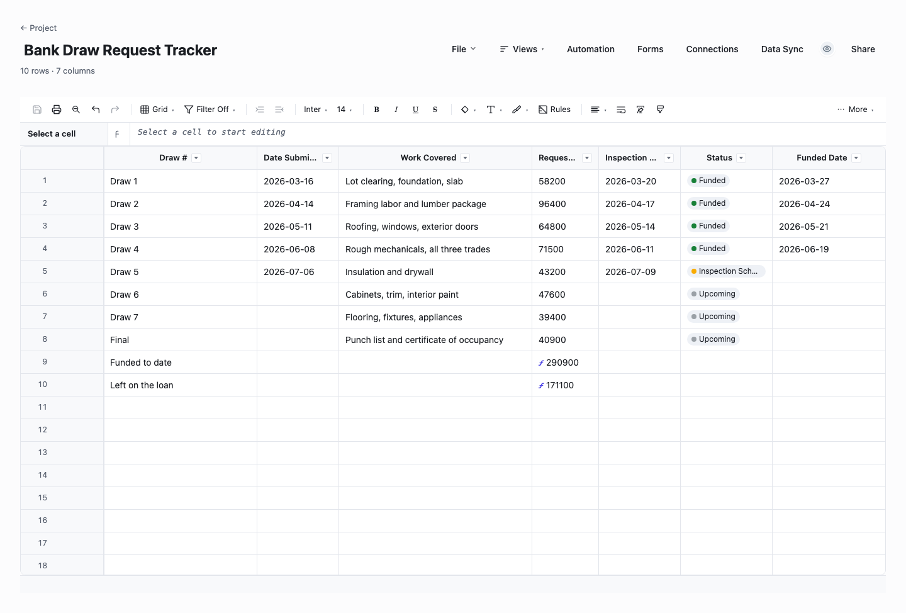Screen dimensions: 906x613
Task: Click the Undo arrow
Action: pos(96,110)
